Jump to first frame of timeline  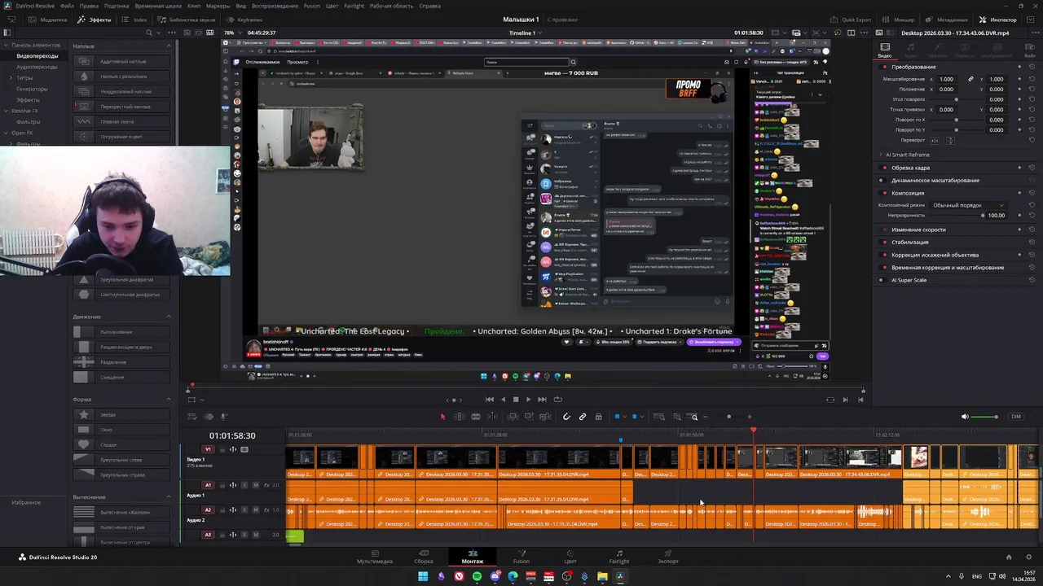[x=489, y=400]
